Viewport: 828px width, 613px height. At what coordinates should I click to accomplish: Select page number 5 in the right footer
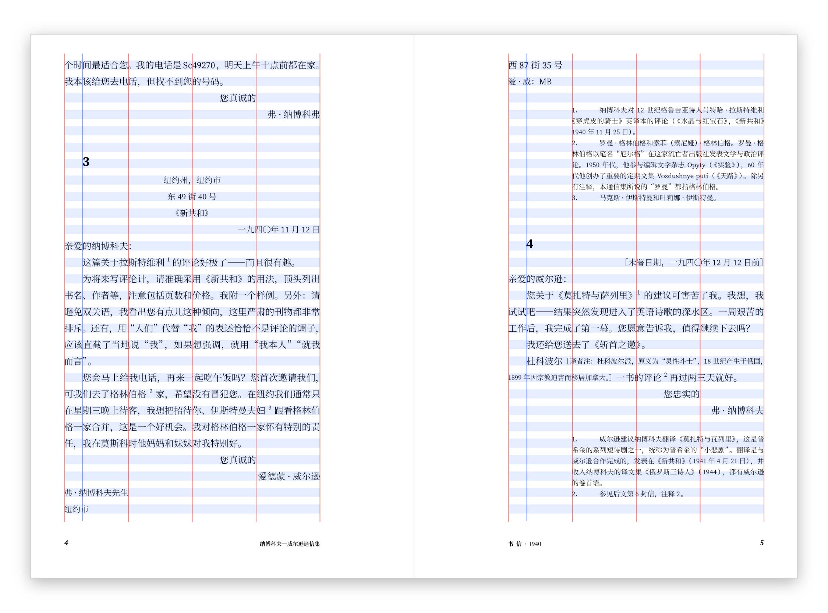[761, 543]
